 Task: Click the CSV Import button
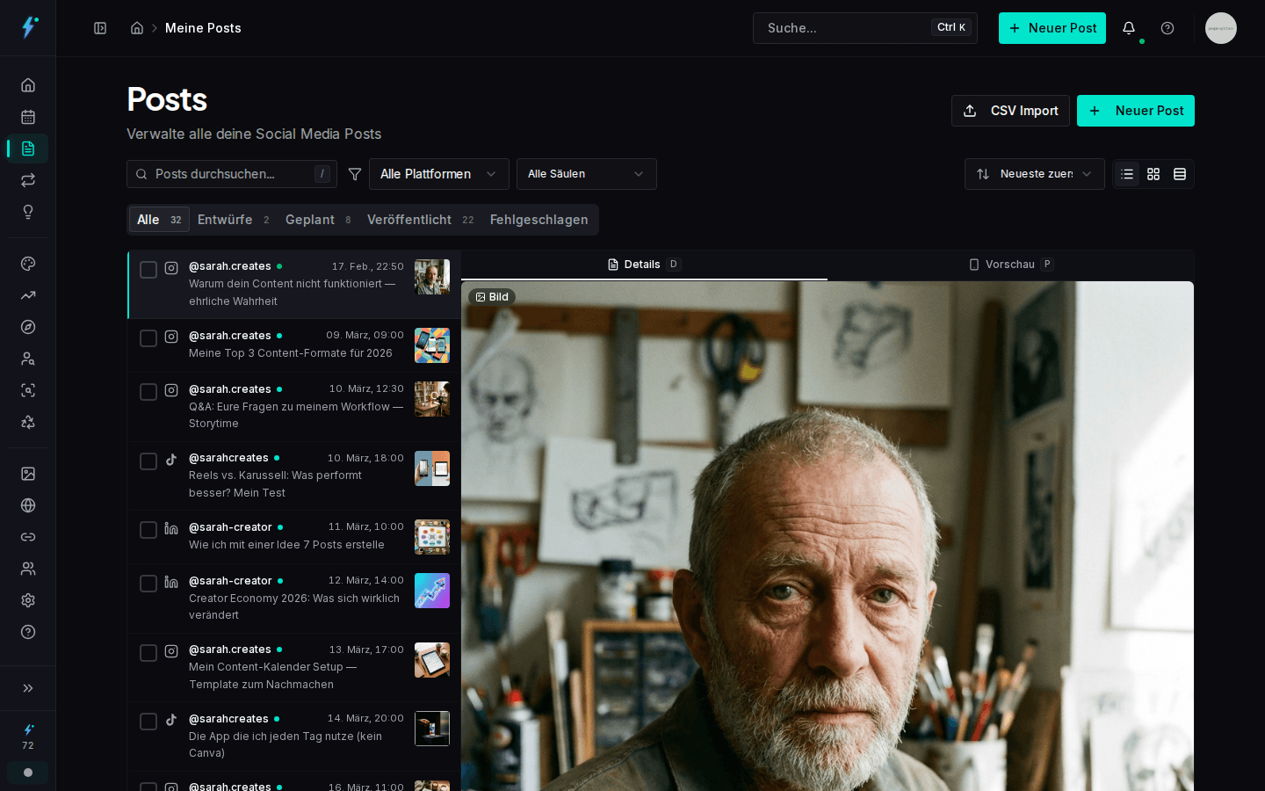pyautogui.click(x=1010, y=111)
